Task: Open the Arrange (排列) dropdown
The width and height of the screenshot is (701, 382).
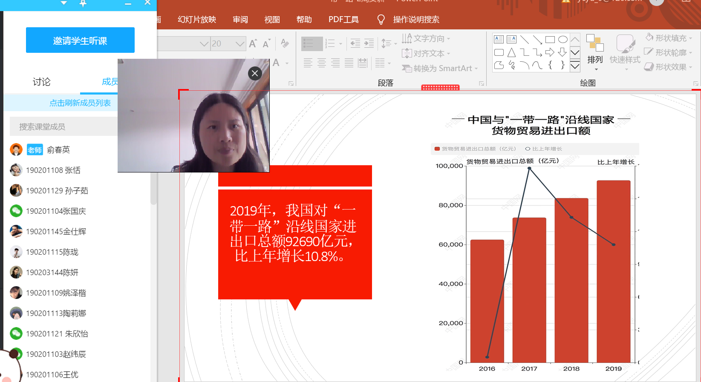Action: [x=595, y=53]
